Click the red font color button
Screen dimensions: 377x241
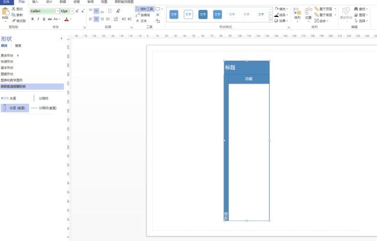pos(66,19)
